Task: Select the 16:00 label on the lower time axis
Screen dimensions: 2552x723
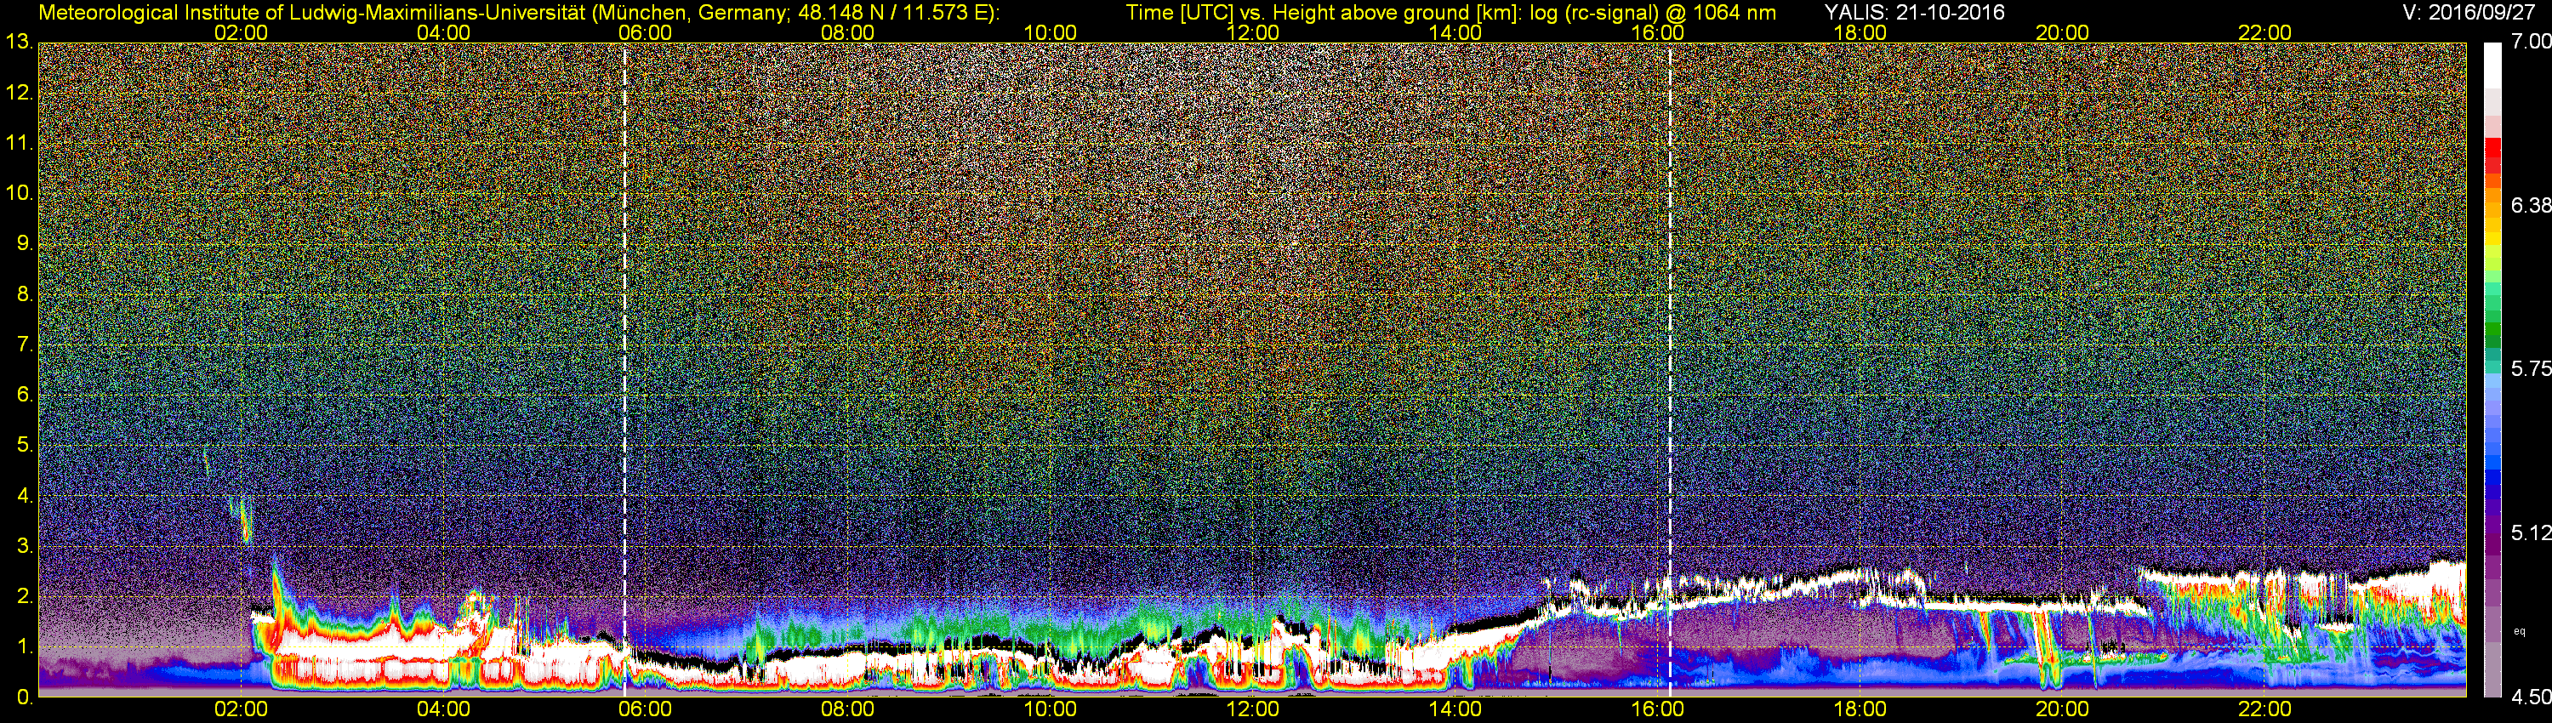Action: click(x=1657, y=709)
